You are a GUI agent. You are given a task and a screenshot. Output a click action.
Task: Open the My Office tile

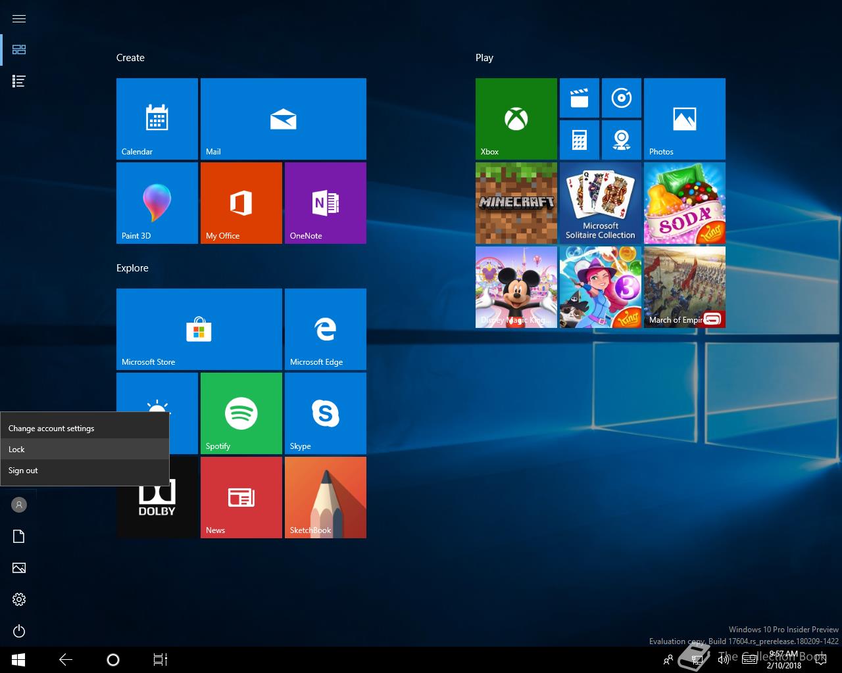[241, 203]
